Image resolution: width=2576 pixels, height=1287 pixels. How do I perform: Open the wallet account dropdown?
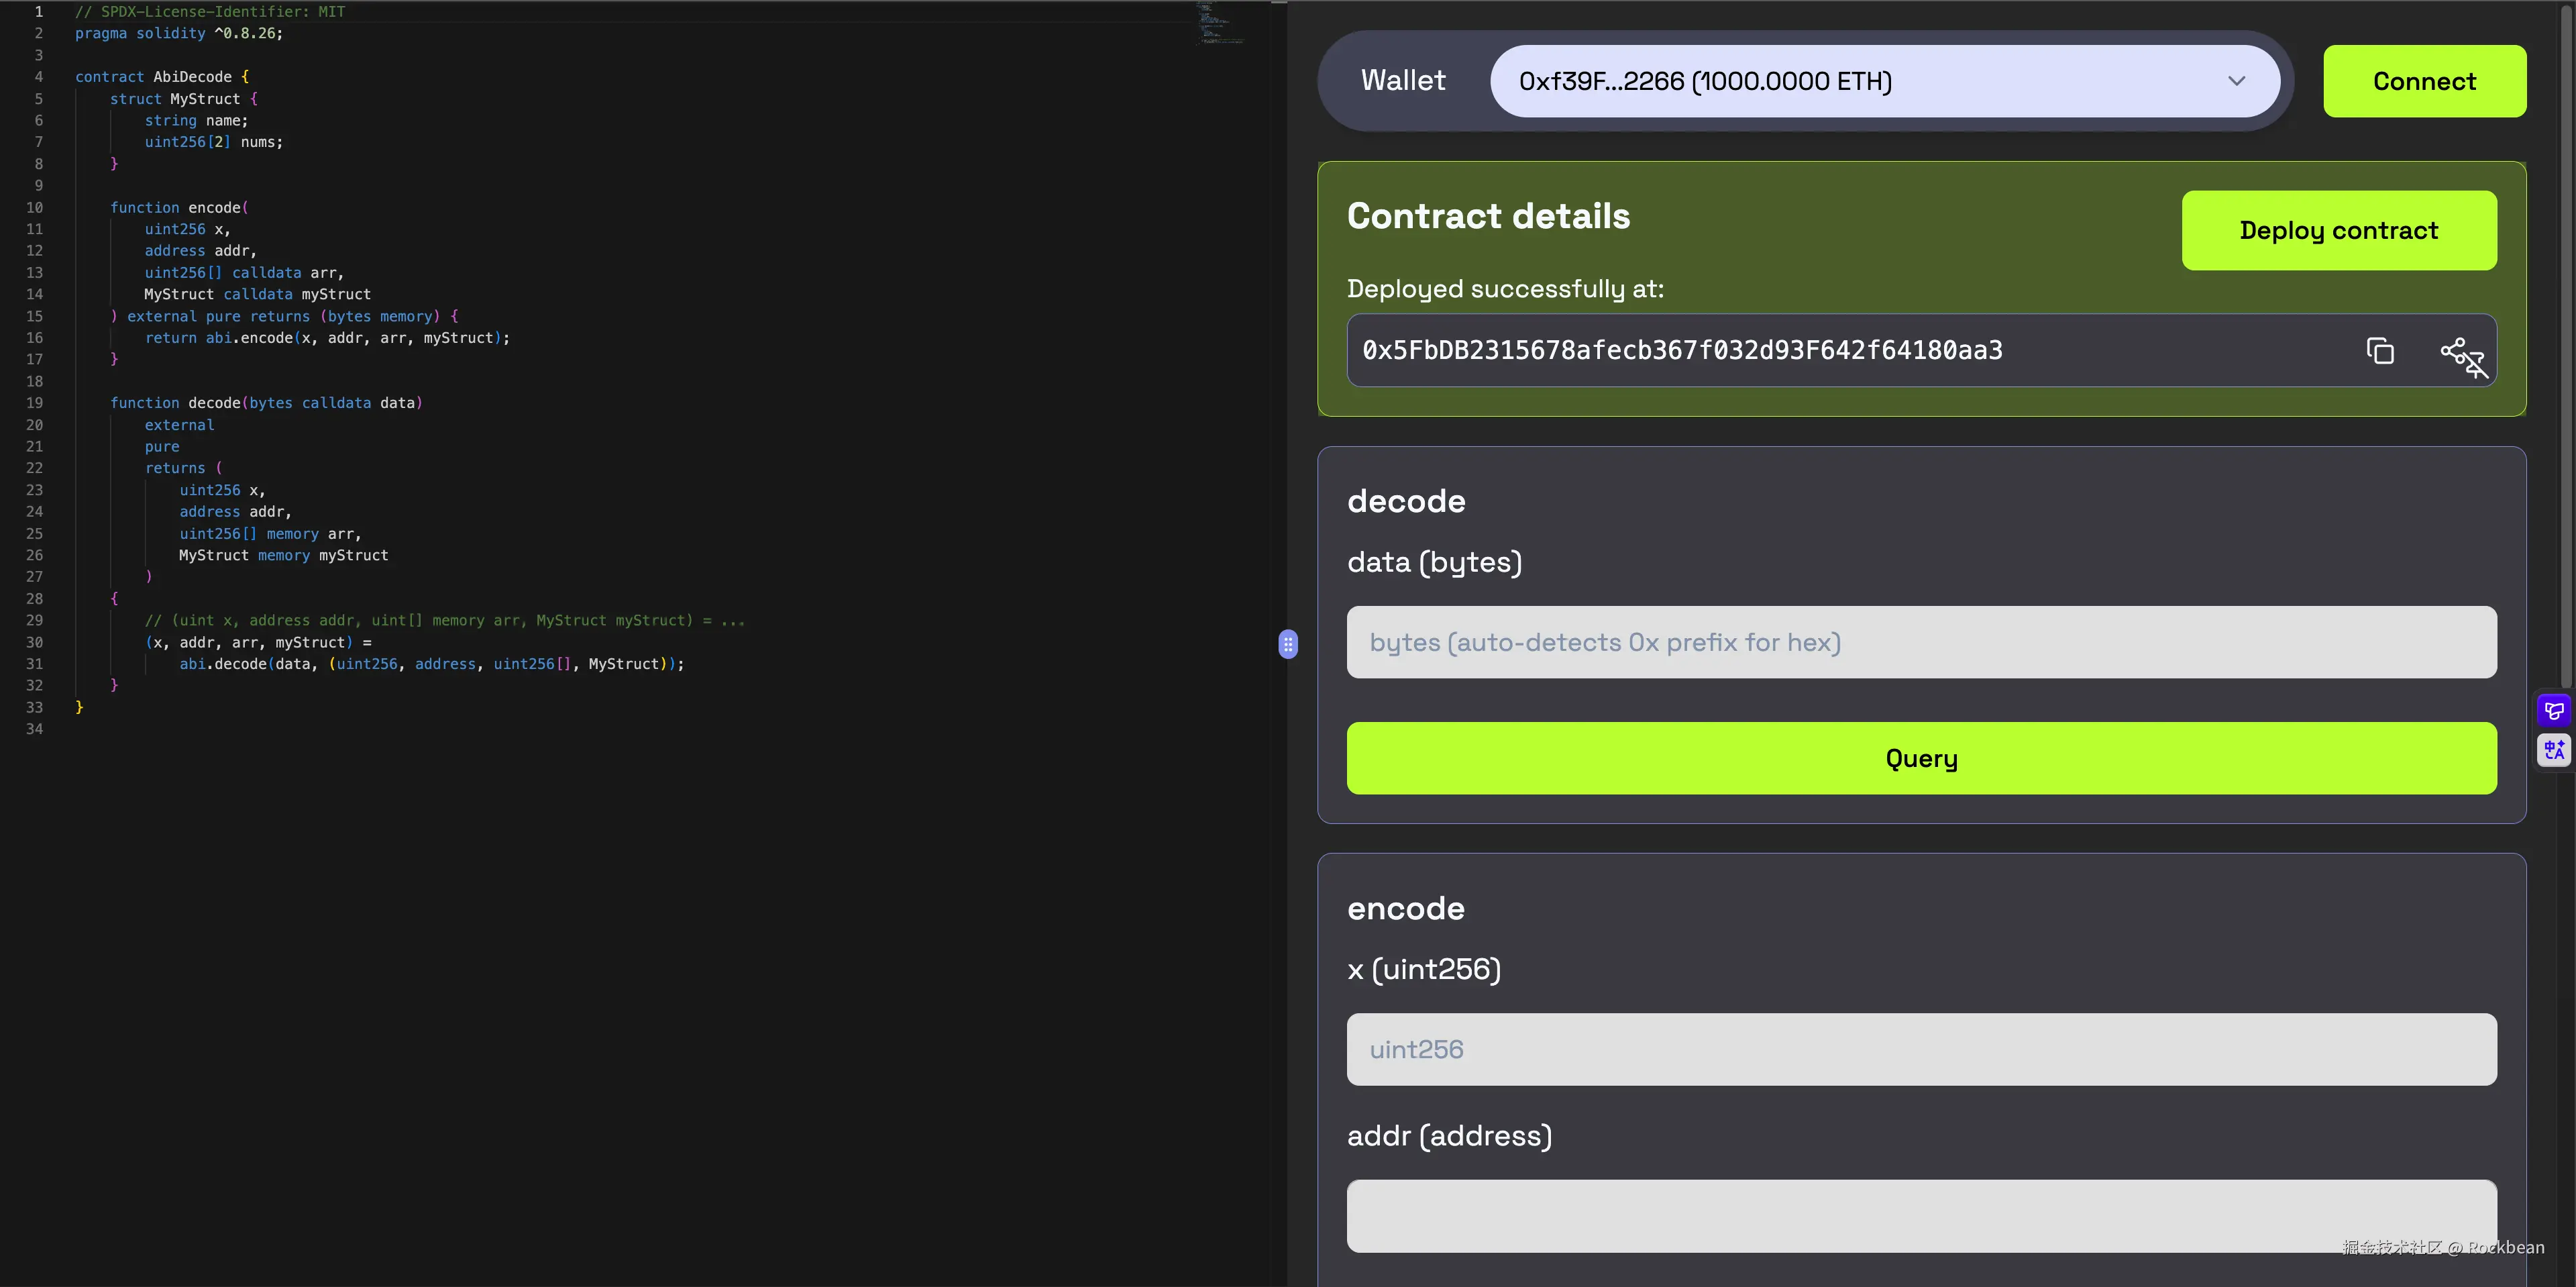click(x=1885, y=81)
